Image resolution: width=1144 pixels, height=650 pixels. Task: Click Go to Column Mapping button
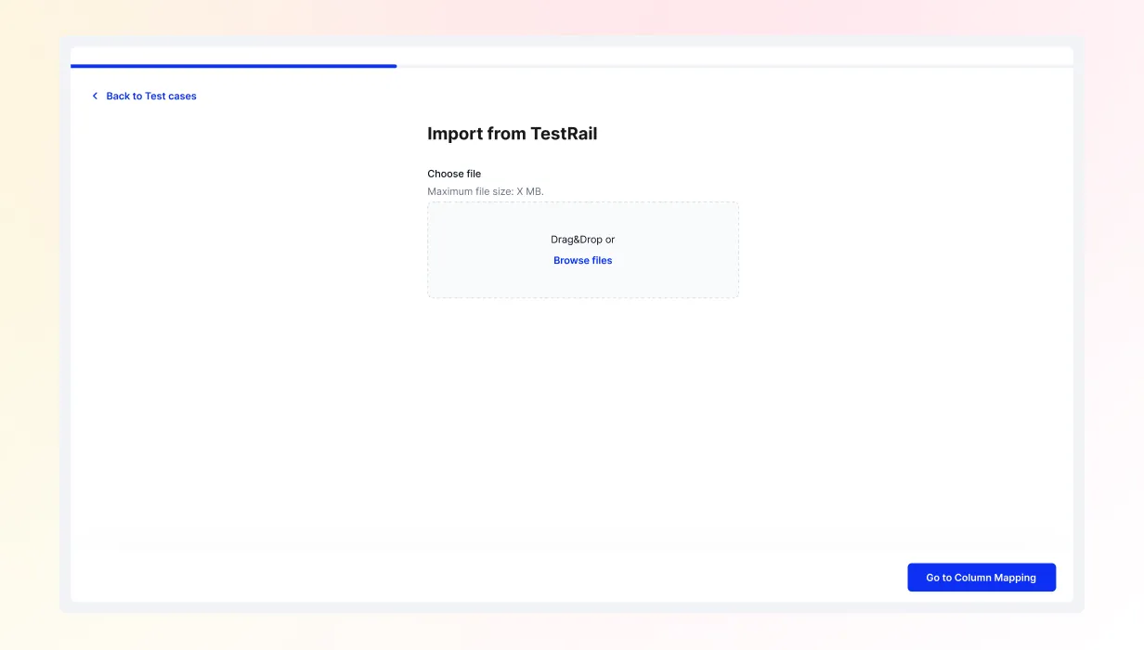click(981, 578)
